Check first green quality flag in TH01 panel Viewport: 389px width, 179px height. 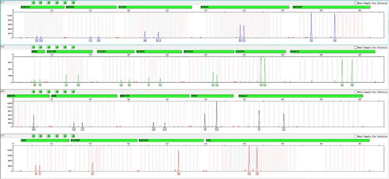34,136
